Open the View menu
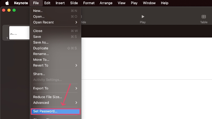This screenshot has width=212, height=119. (122, 3)
